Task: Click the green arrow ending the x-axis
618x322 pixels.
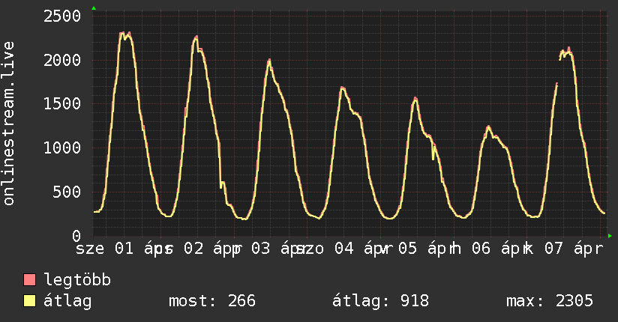Action: [x=610, y=236]
